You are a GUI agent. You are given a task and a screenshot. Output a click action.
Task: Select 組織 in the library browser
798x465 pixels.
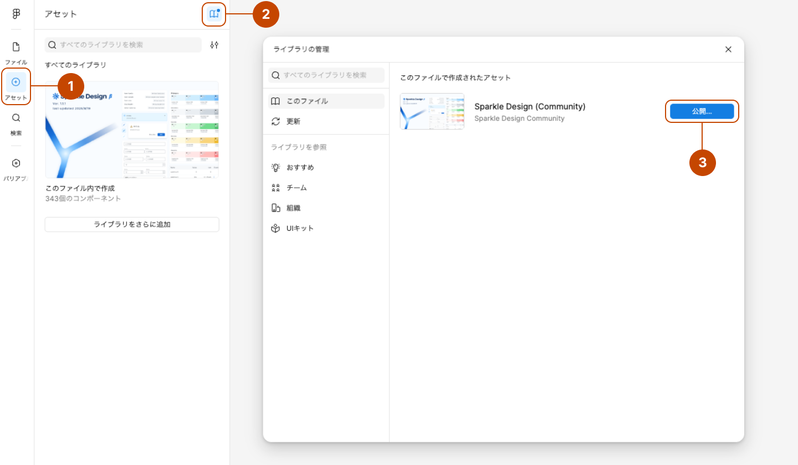coord(326,208)
